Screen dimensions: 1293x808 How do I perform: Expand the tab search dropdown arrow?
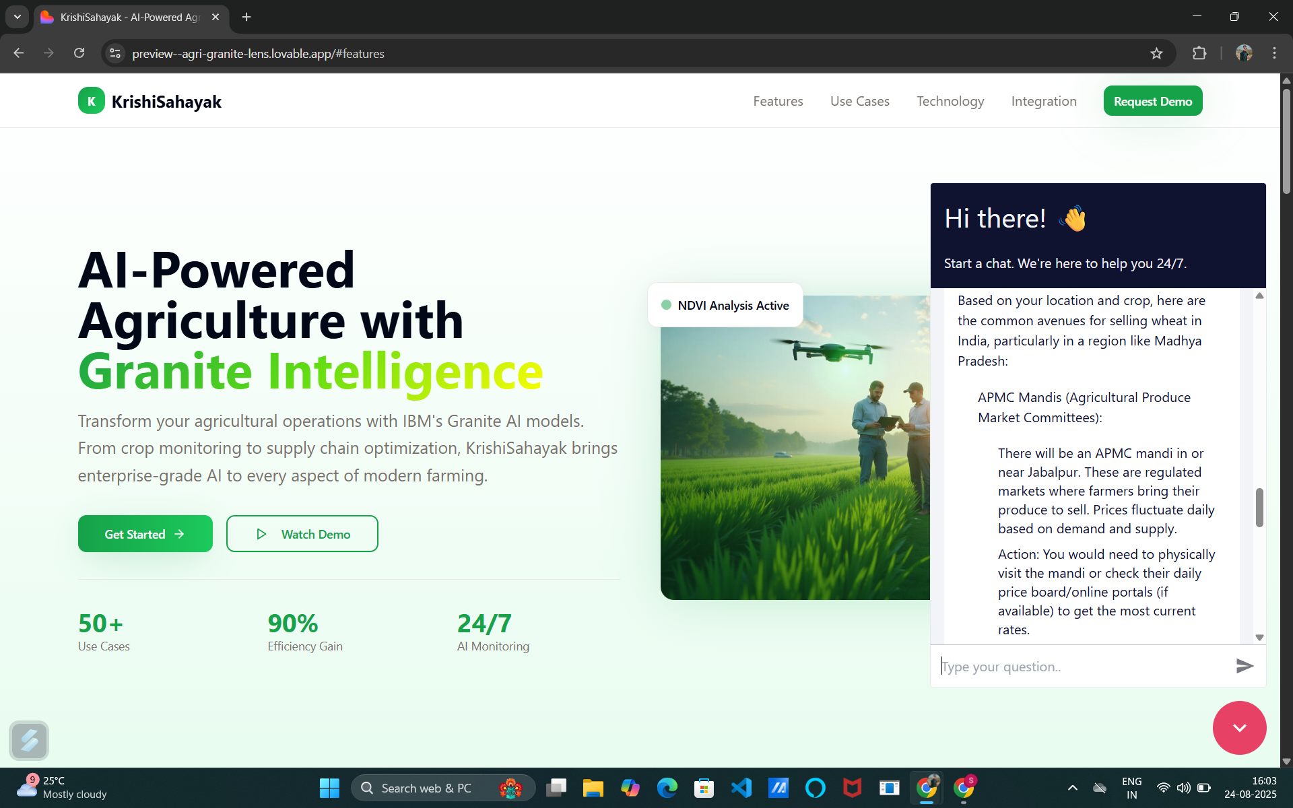(x=18, y=17)
